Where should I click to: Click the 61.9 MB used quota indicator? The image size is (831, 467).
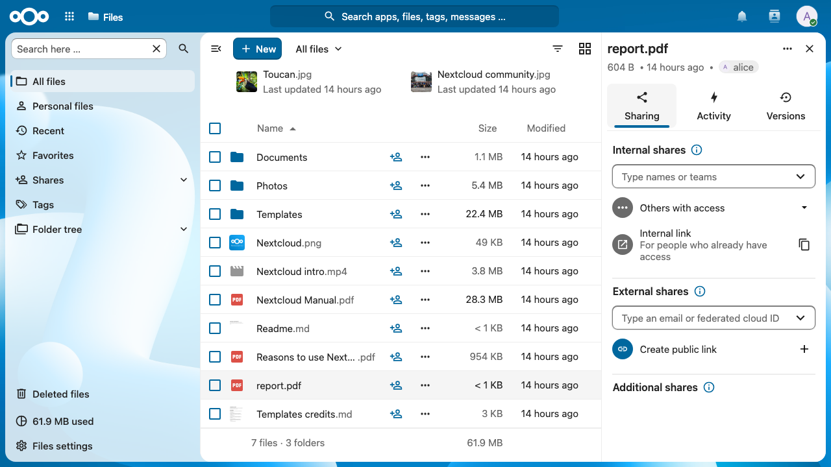(103, 421)
